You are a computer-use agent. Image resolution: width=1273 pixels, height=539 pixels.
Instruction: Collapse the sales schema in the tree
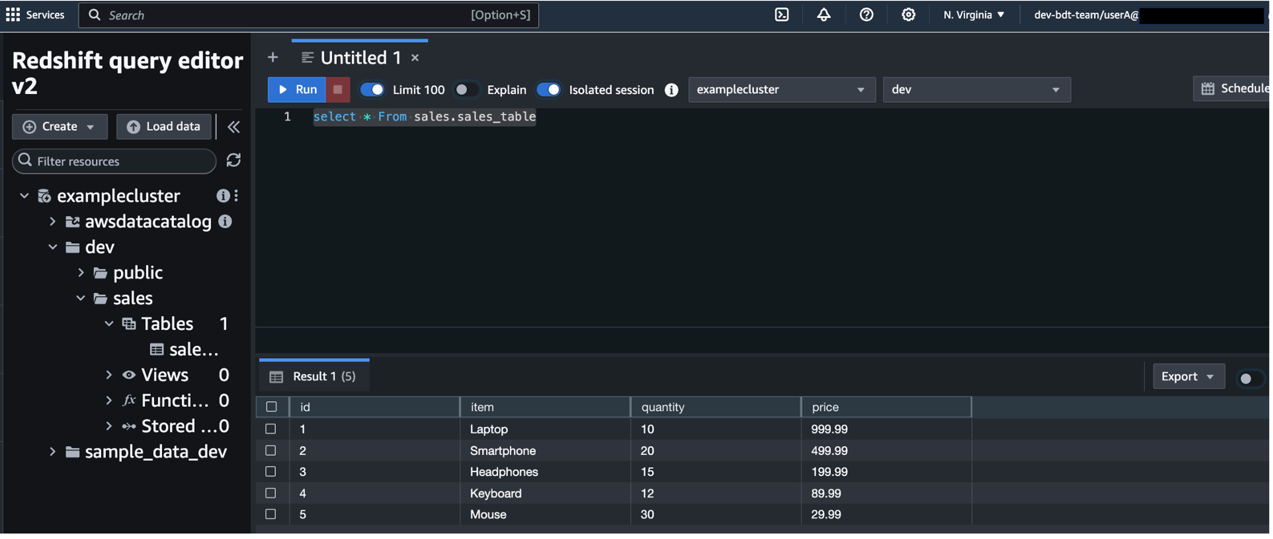[81, 297]
